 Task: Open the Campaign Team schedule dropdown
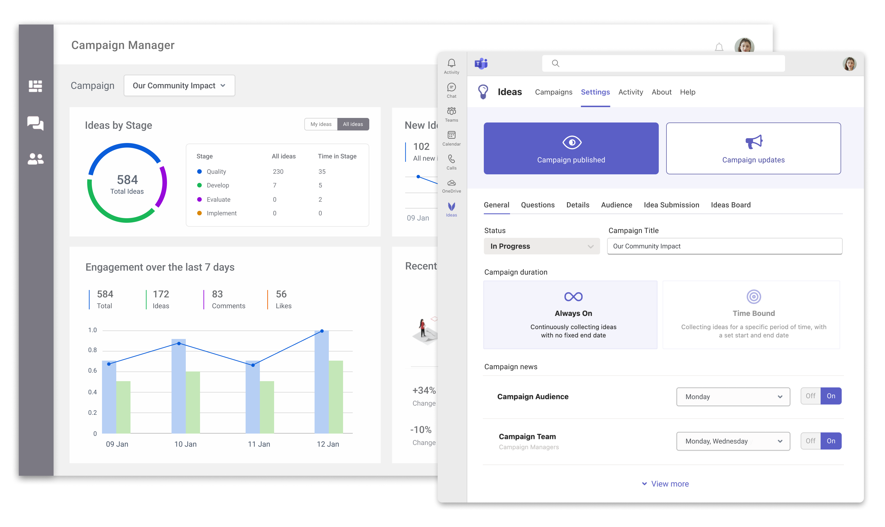click(x=733, y=441)
